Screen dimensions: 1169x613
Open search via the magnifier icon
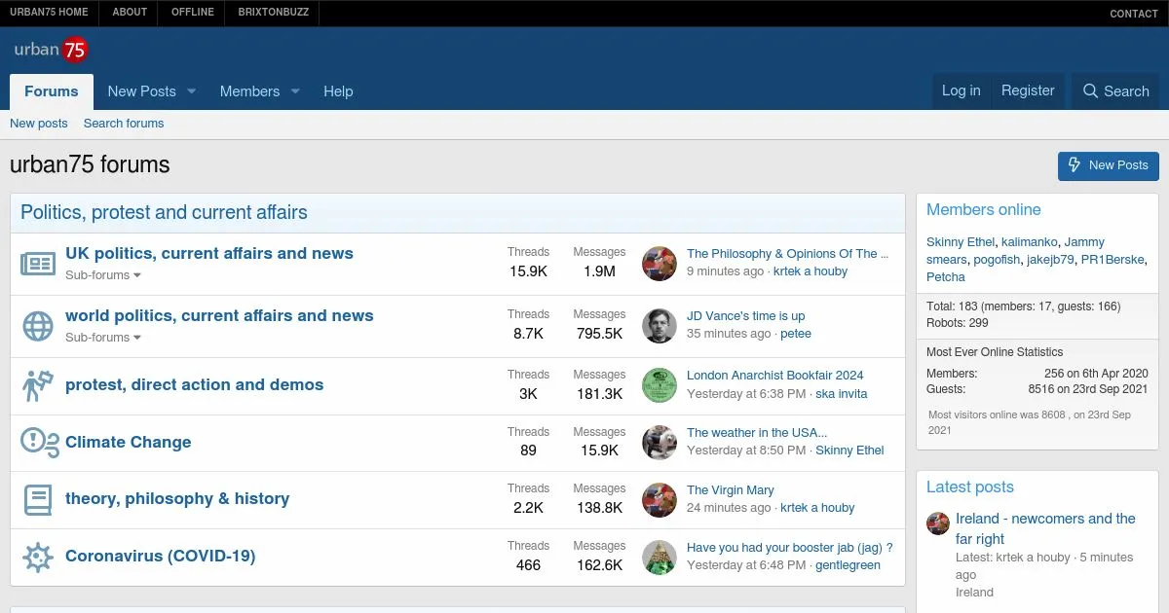[1090, 91]
